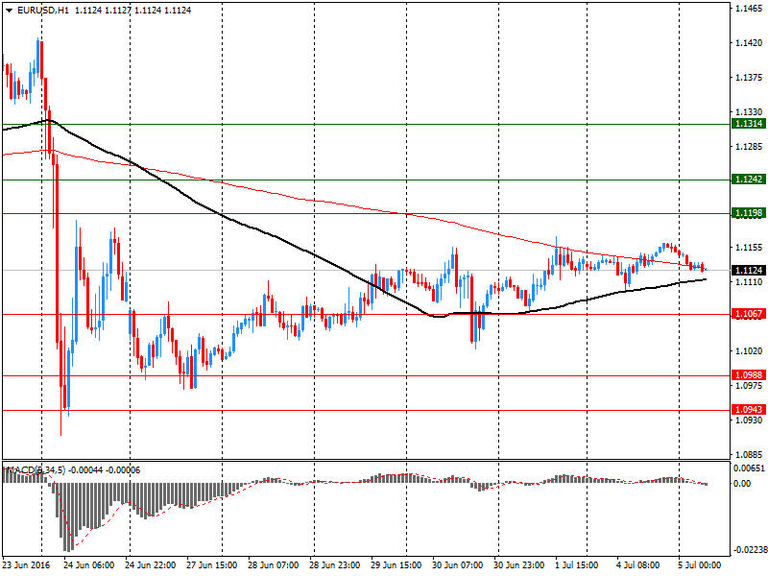Click the 24 Jun 22:00 time label

click(151, 564)
